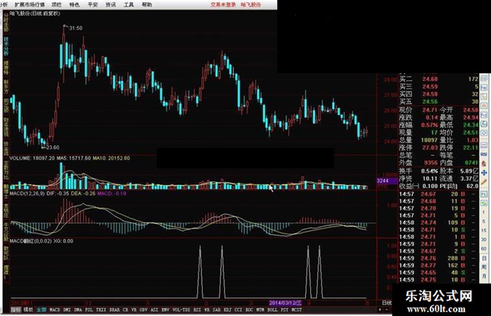The width and height of the screenshot is (491, 316).
Task: Open the 扩展市场行情 menu
Action: 30,5
